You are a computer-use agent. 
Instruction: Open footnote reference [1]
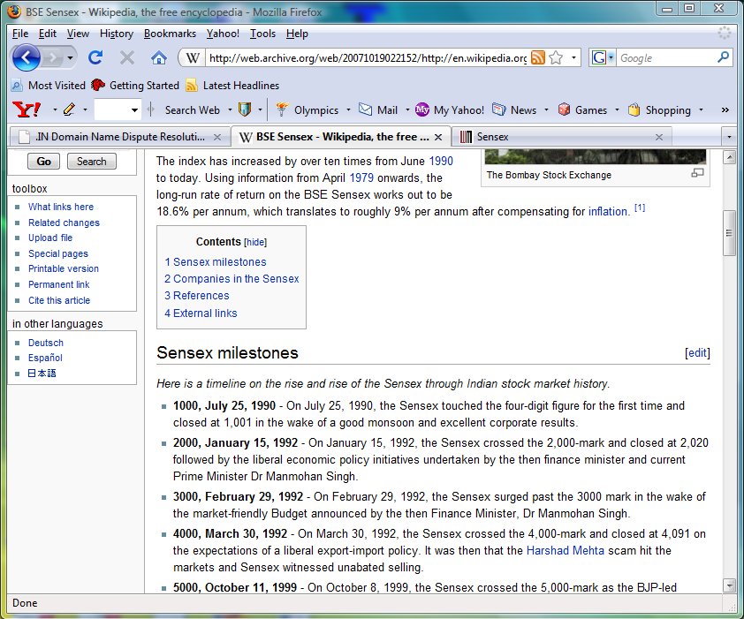click(x=640, y=208)
